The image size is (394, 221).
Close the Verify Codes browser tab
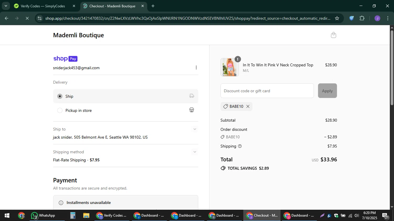pos(74,6)
